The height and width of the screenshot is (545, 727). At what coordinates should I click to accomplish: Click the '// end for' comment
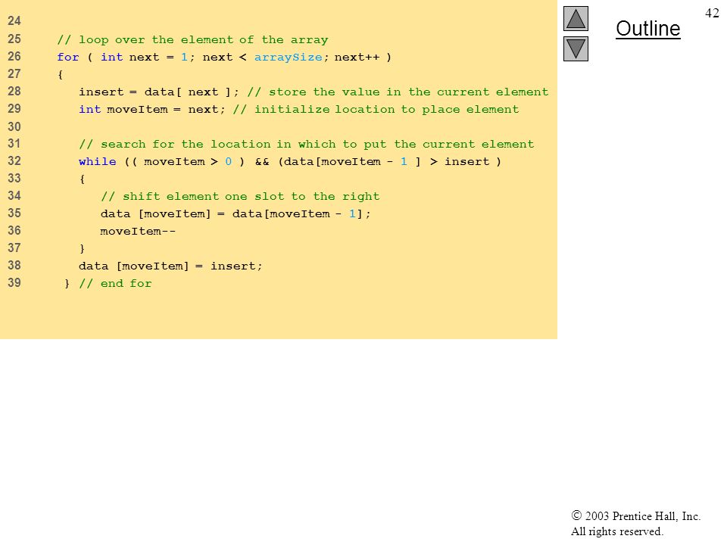[x=115, y=283]
